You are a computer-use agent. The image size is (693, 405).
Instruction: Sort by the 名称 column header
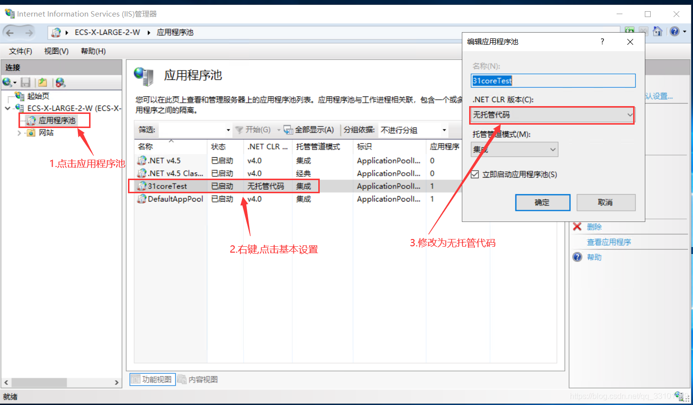click(170, 147)
